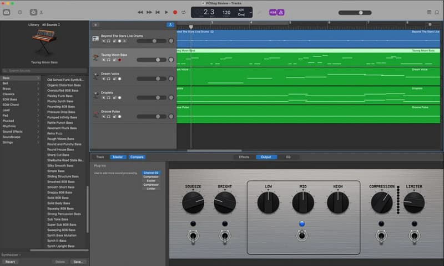Screen dimensions: 444x266
Task: Toggle the Cycle loop button
Action: tap(183, 12)
